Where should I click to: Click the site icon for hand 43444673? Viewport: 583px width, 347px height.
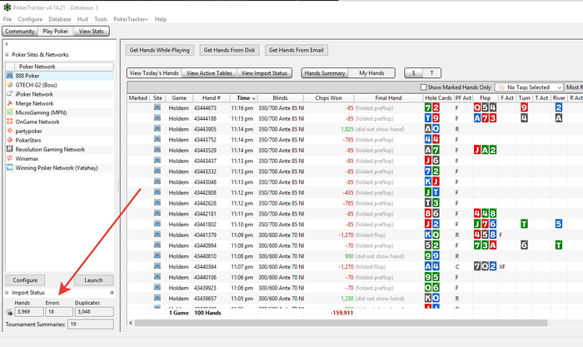(x=157, y=107)
